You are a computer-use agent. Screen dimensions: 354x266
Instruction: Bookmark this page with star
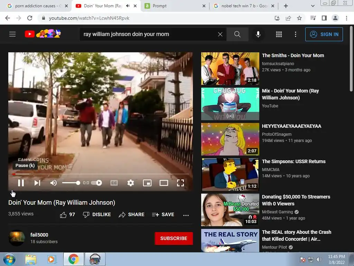[x=299, y=18]
